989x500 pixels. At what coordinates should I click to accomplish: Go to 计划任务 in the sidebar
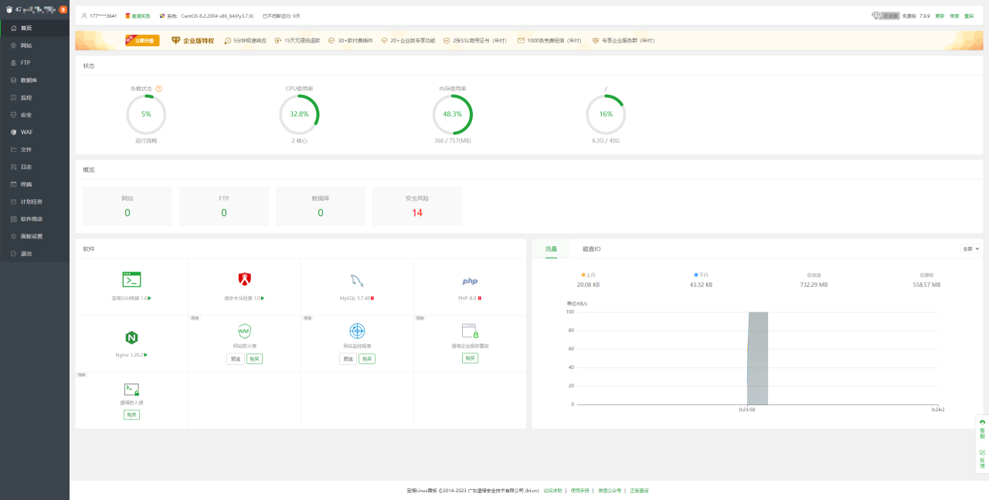32,201
